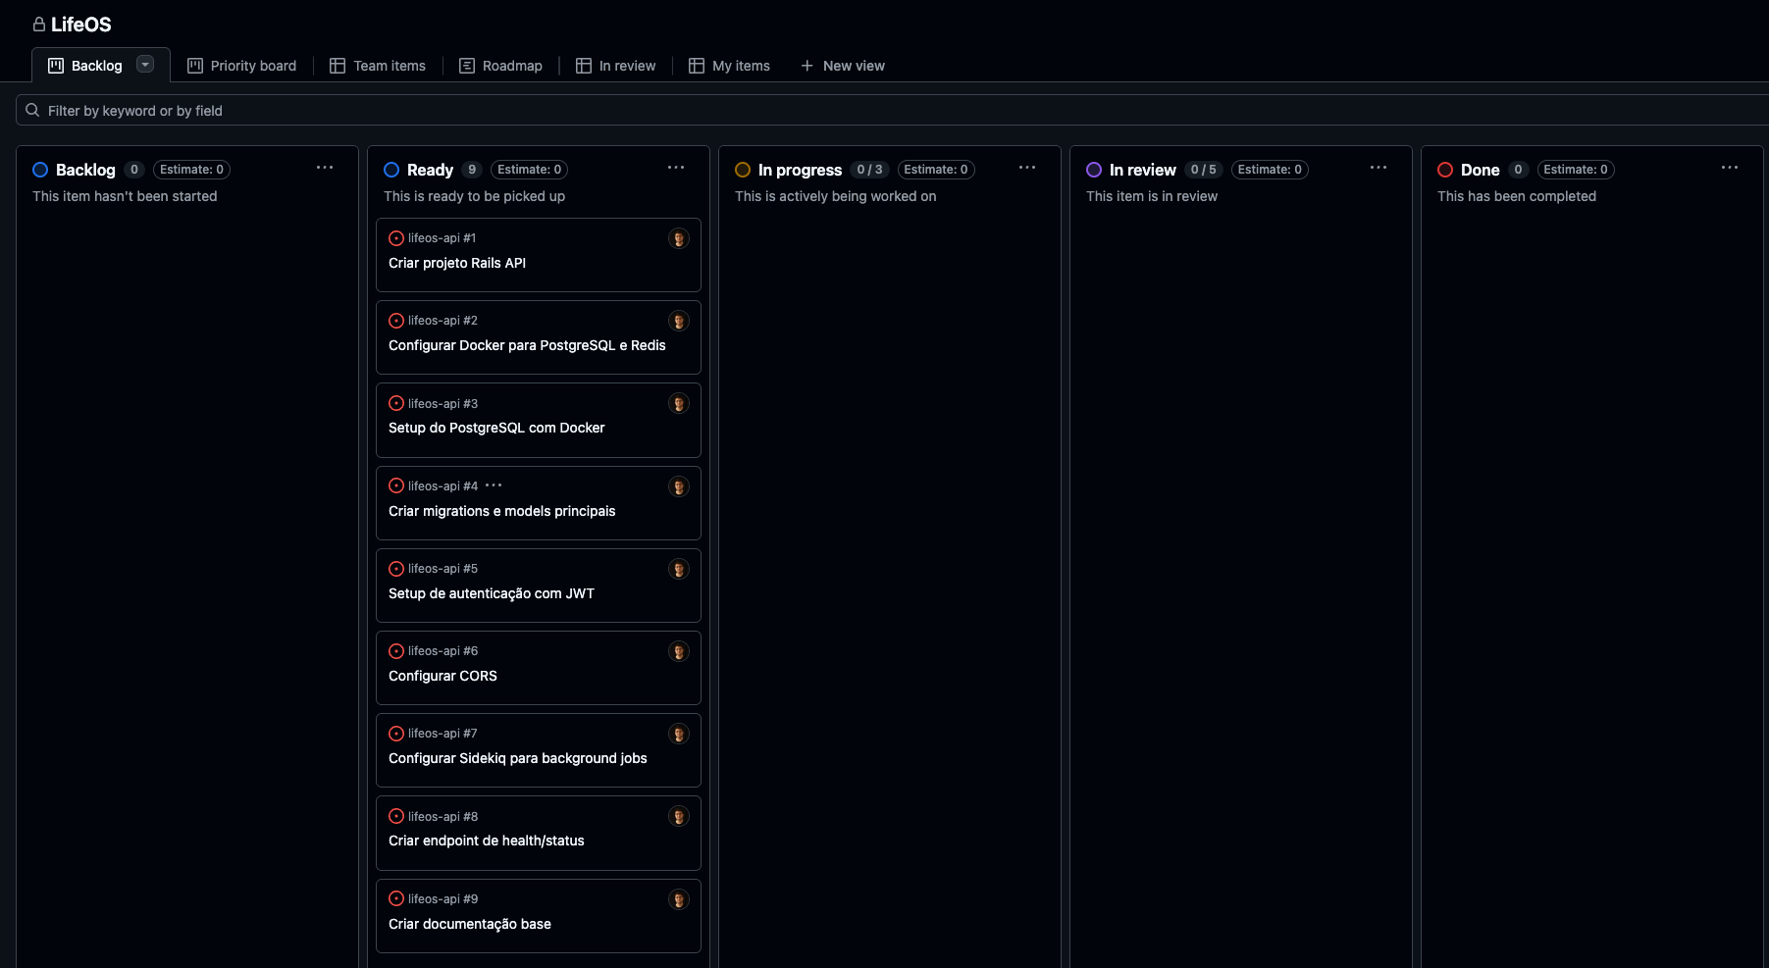Click the purple In review status circle
The width and height of the screenshot is (1769, 968).
click(1094, 170)
